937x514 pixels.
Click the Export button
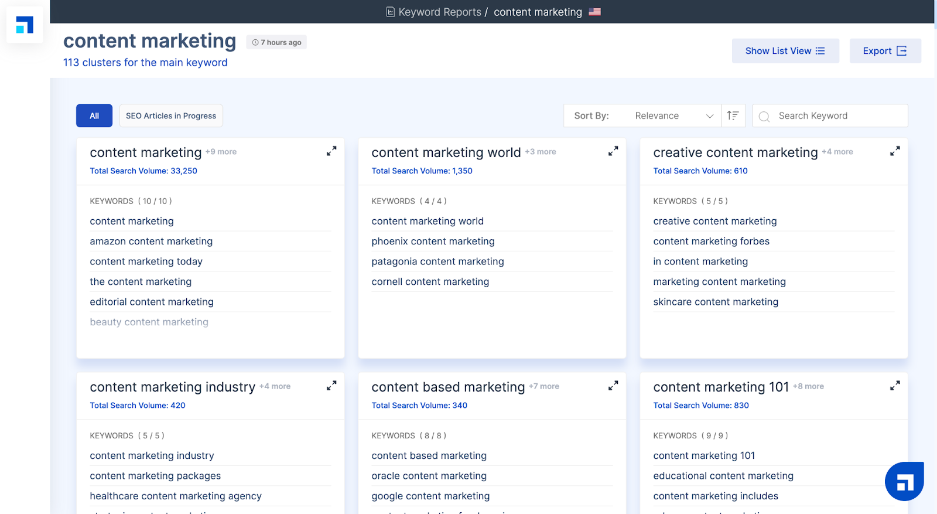pyautogui.click(x=884, y=51)
